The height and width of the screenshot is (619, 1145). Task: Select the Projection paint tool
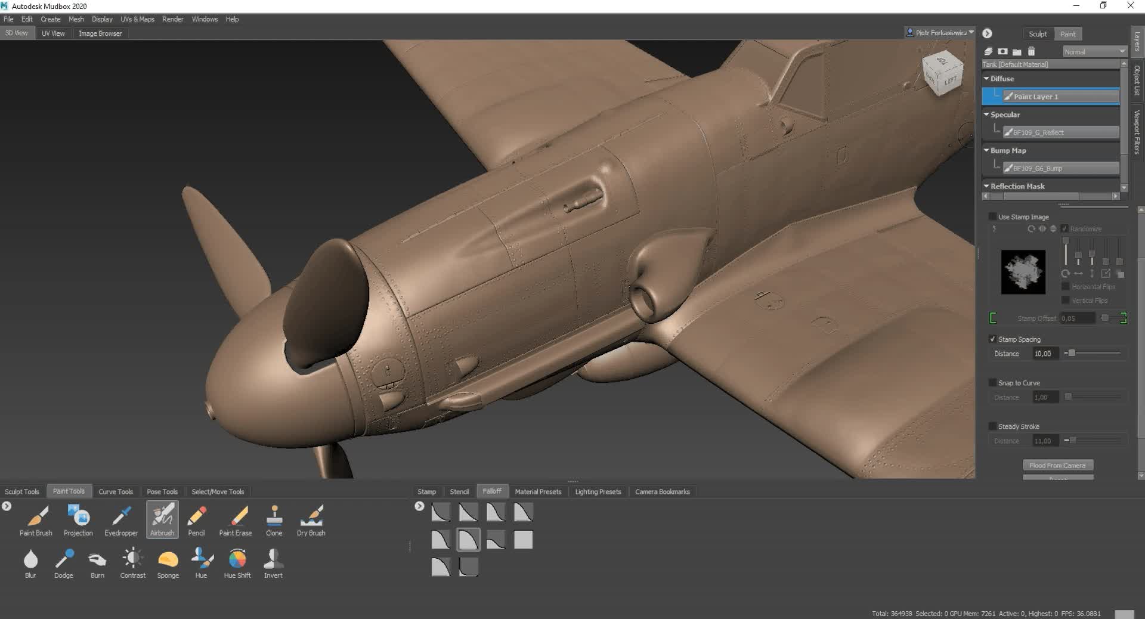[x=78, y=518]
